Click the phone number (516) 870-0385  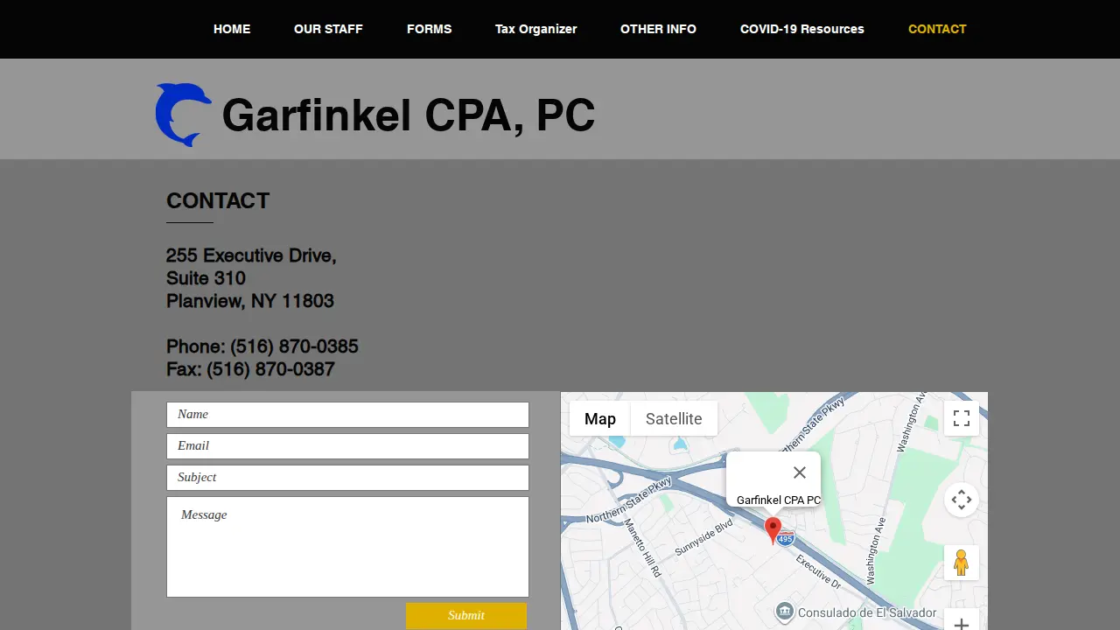(x=294, y=346)
